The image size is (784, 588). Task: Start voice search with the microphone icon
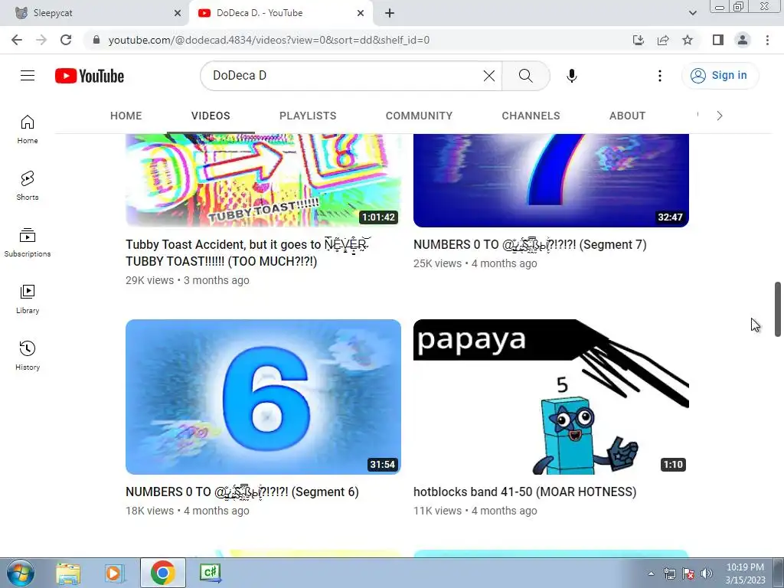coord(571,76)
